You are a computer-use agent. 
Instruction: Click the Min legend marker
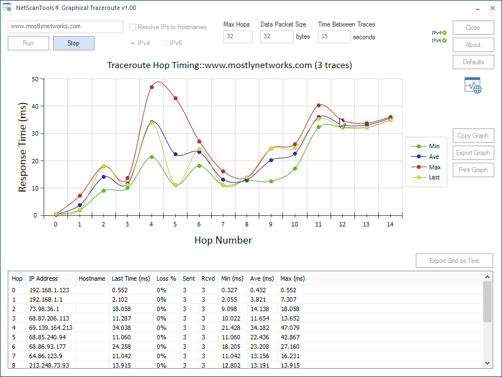point(419,146)
